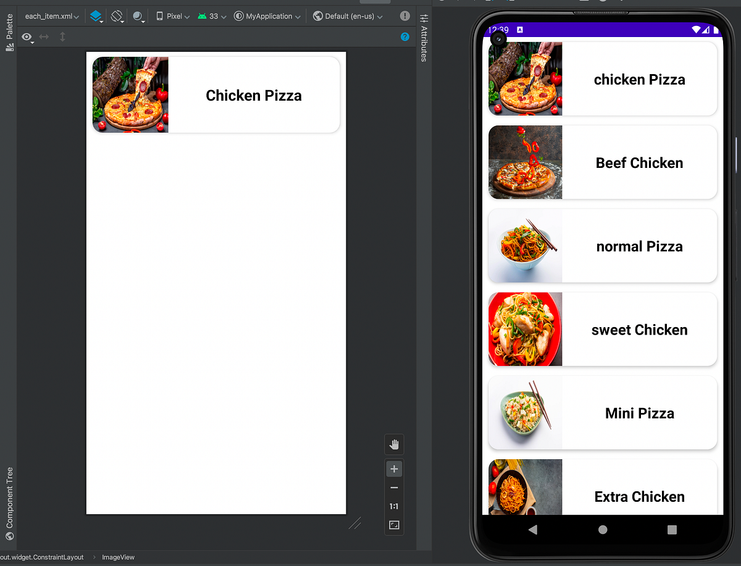This screenshot has width=741, height=566.
Task: Select the pan tool in design view
Action: pyautogui.click(x=394, y=444)
